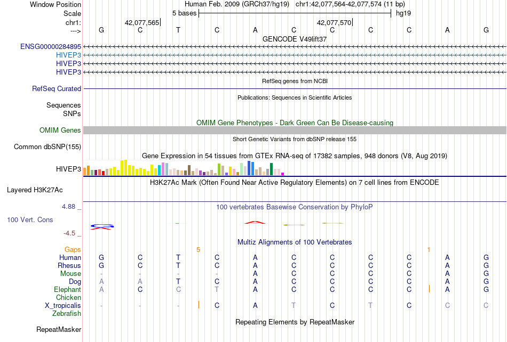Screen dimensions: 507x342
Task: Select the Common dbSNP(155) track label
Action: point(47,147)
